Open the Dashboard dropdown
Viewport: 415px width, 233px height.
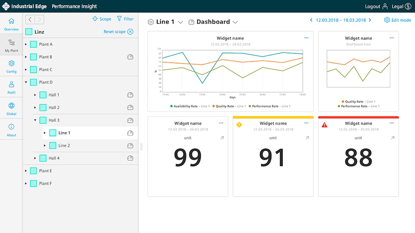tap(235, 22)
